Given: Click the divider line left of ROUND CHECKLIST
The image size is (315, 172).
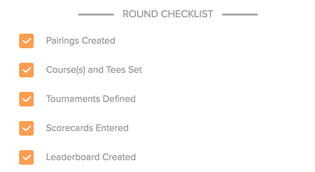Looking at the screenshot, I should 96,15.
